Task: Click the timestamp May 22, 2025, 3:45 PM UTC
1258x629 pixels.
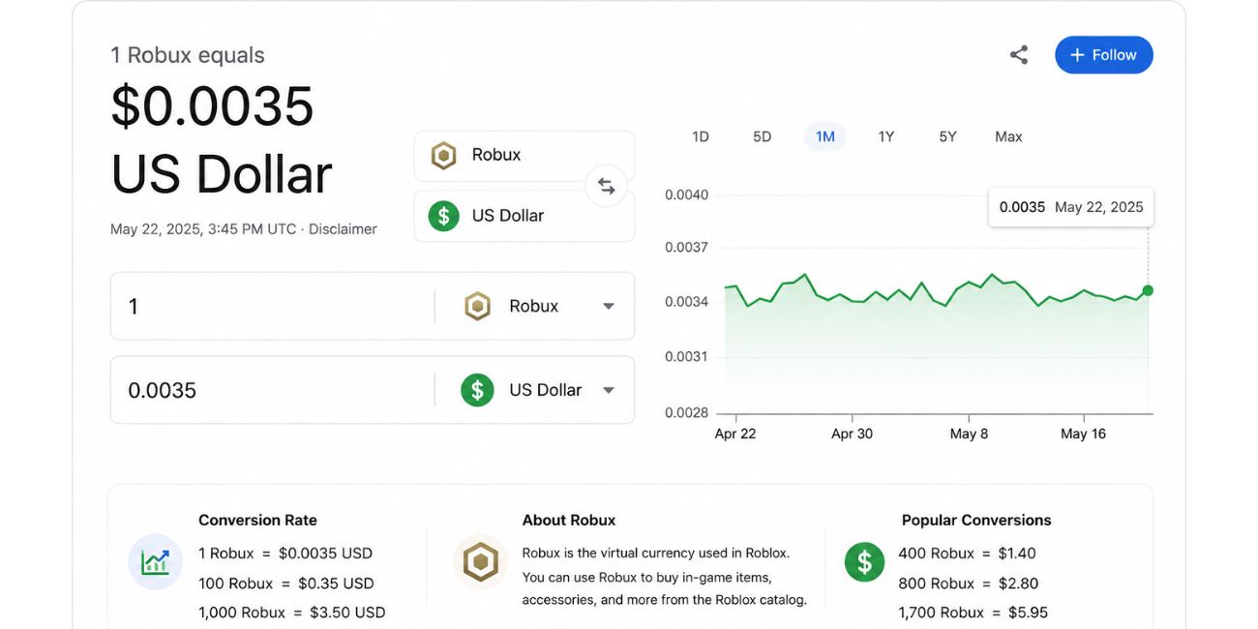Action: coord(203,229)
